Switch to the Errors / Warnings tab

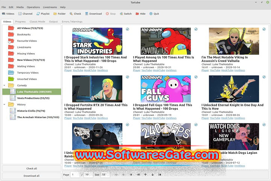(72, 21)
